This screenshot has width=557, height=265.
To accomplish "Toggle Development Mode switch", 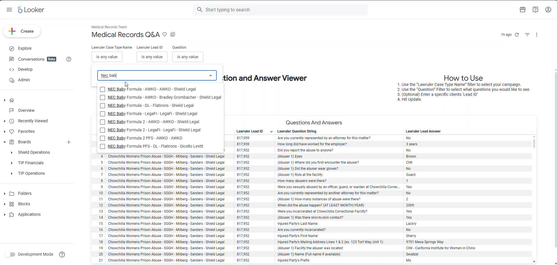I will point(10,255).
